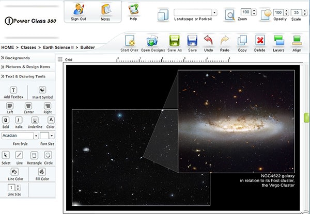Viewport: 310px width, 214px height.
Task: Click the Opacity value field
Action: point(278,12)
